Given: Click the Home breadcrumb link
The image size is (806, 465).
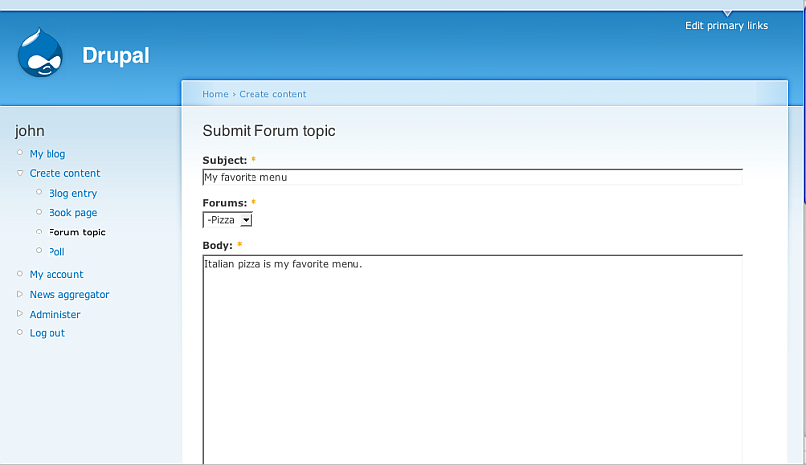Looking at the screenshot, I should 215,94.
